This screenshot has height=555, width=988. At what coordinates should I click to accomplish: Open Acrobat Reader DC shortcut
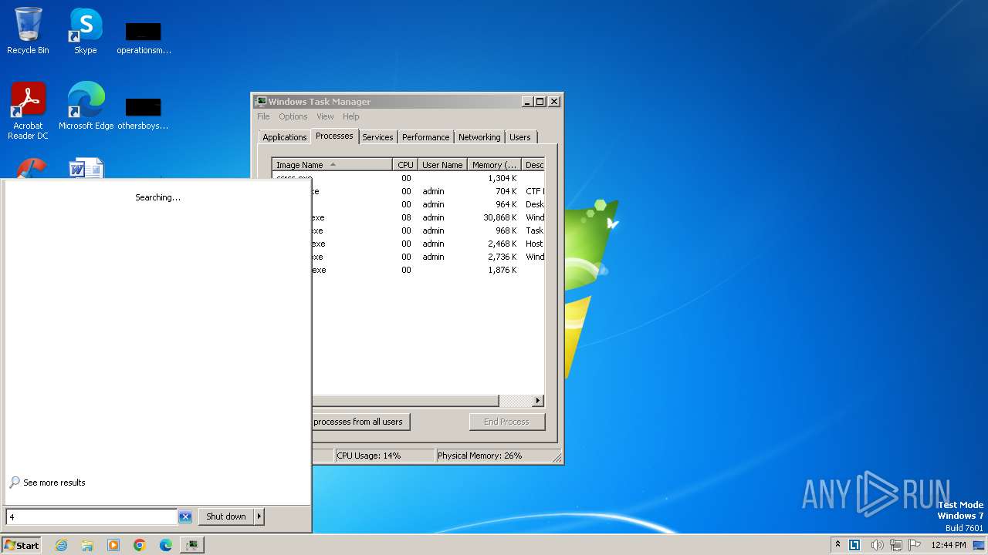coord(28,110)
